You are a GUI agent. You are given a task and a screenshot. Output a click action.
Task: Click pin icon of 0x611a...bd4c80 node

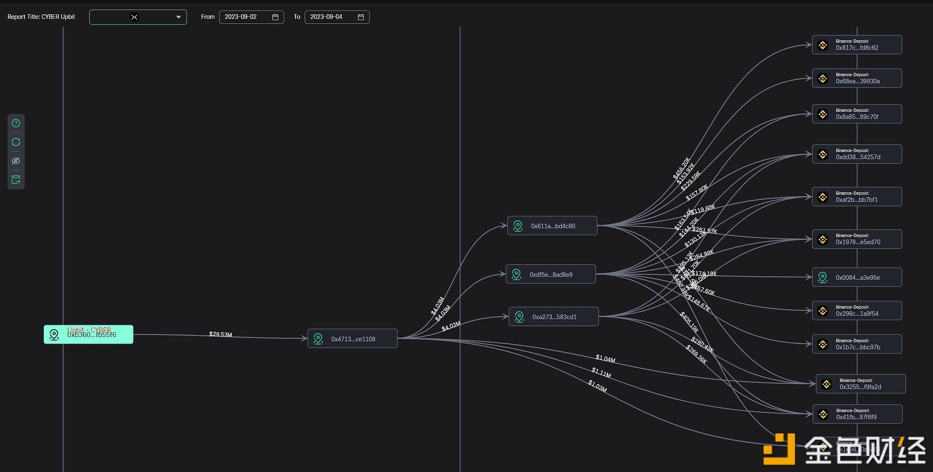(518, 226)
